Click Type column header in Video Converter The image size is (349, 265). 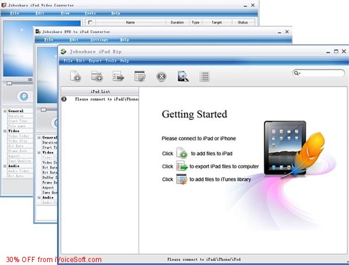tap(195, 22)
